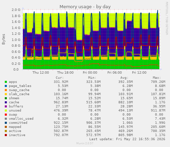Click the '1.0 G' y-axis label
Viewport: 170px width, 147px height.
(x=16, y=40)
